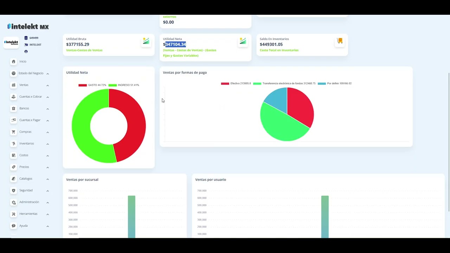
Task: Click the cart icon in Saldo En Inventarios card
Action: [x=340, y=41]
